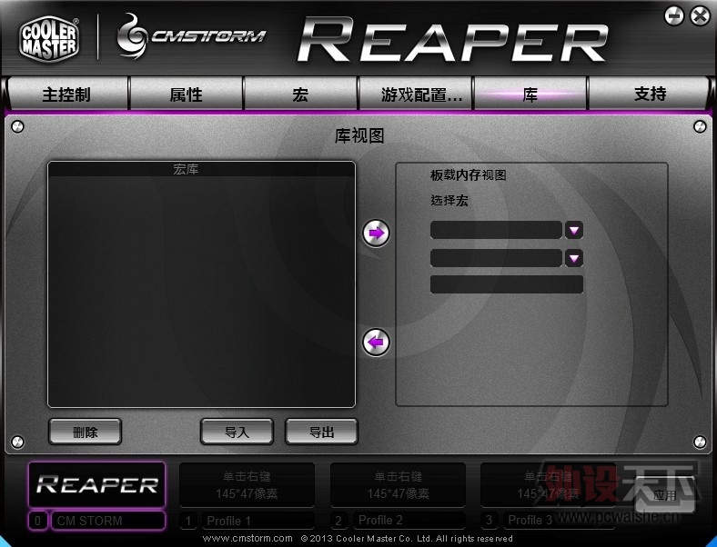This screenshot has height=547, width=717.
Task: Switch to the 属性 tab
Action: click(186, 94)
